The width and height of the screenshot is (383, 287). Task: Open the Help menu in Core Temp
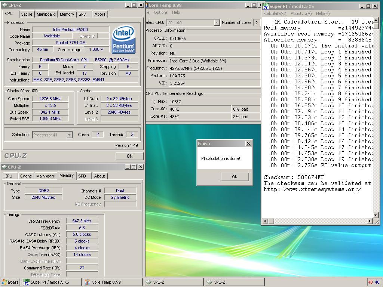[176, 12]
